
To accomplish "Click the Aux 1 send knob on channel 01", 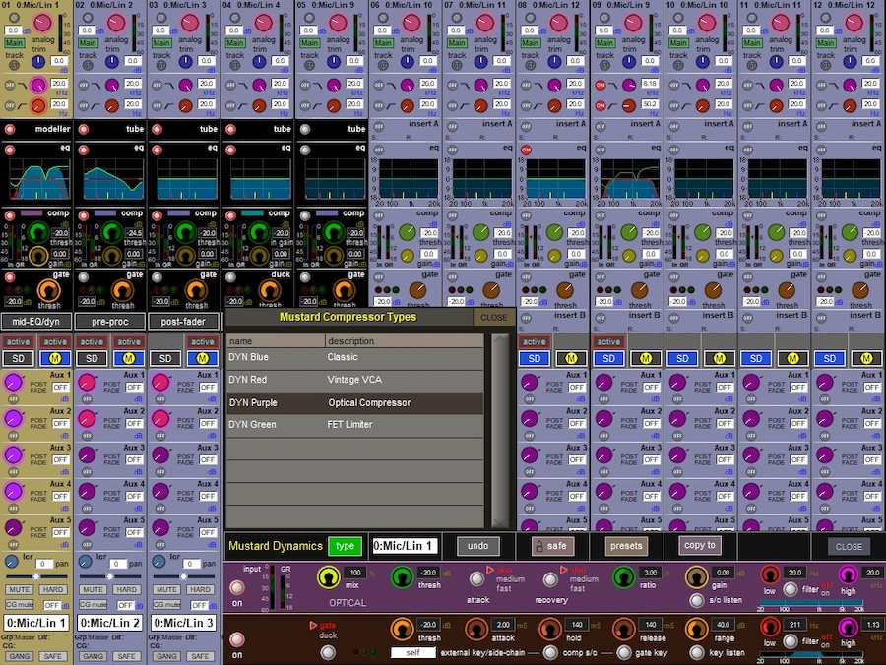I will coord(13,382).
